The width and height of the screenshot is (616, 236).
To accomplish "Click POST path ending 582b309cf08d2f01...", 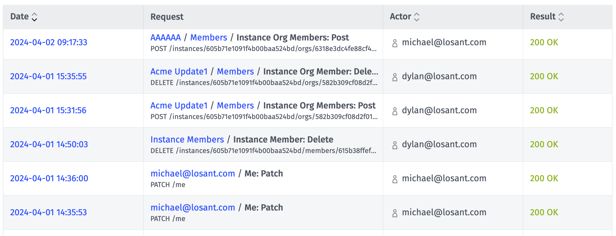I will click(264, 117).
